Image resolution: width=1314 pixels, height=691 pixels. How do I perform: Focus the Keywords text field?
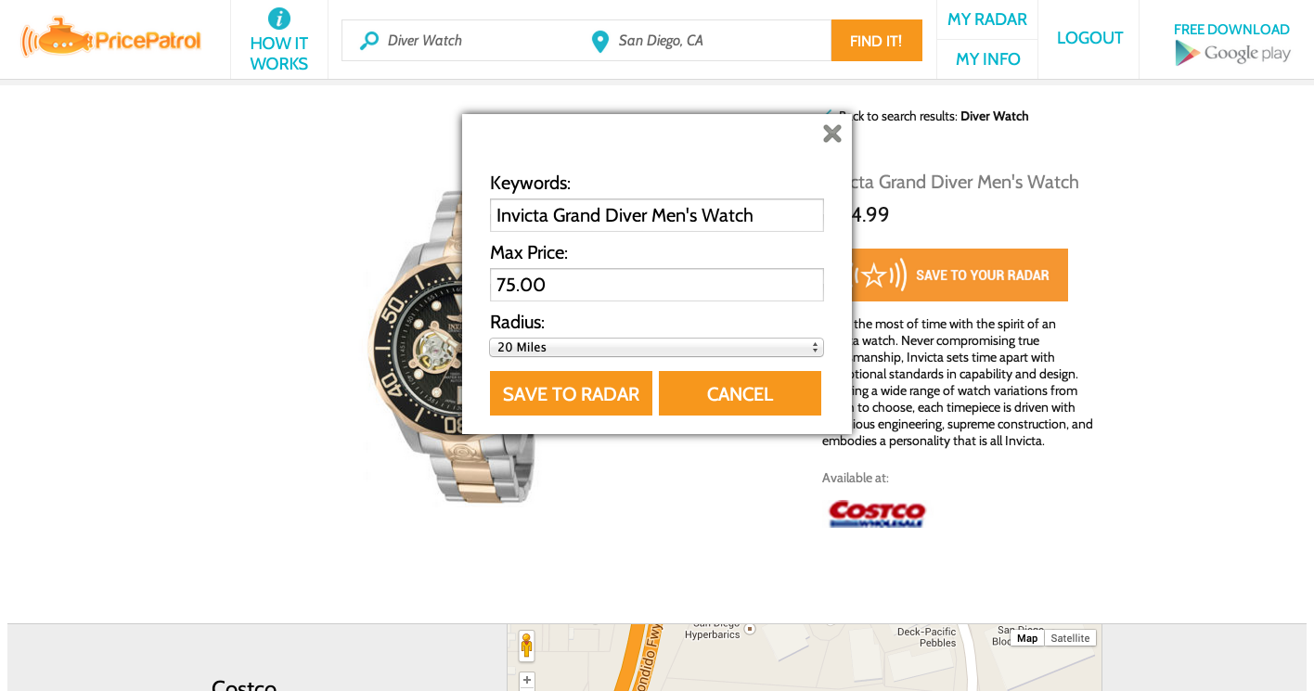pos(656,215)
